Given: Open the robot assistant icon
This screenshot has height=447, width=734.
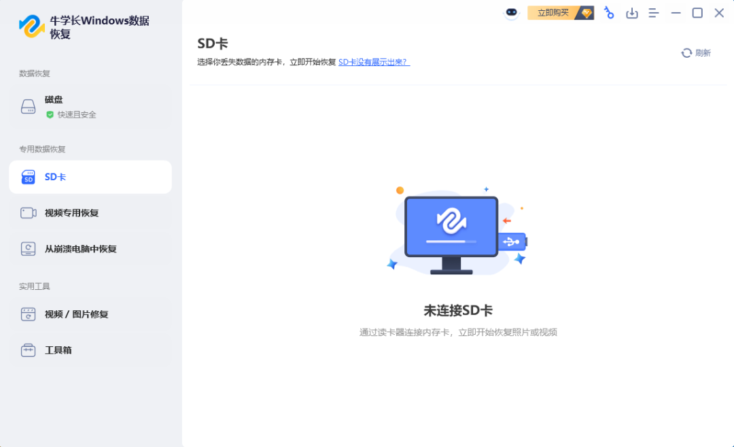Looking at the screenshot, I should coord(511,13).
